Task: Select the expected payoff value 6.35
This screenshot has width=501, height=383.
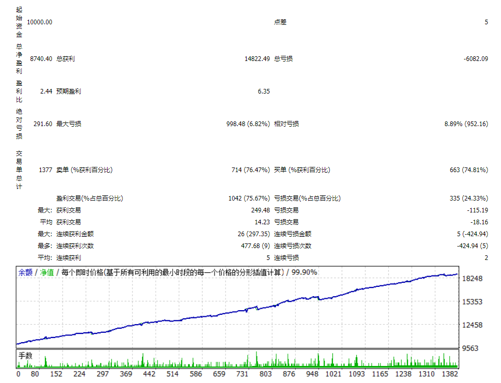Action: 264,91
